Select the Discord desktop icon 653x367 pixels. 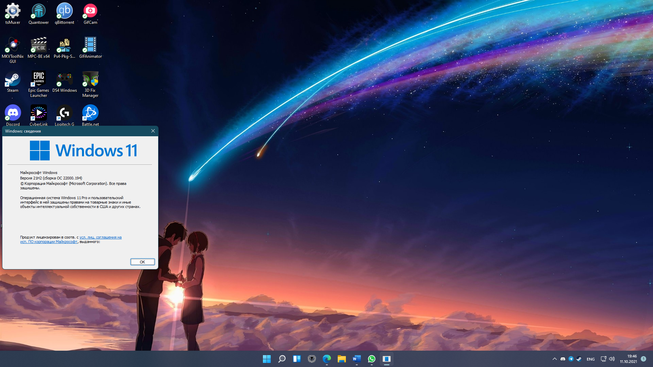tap(13, 115)
